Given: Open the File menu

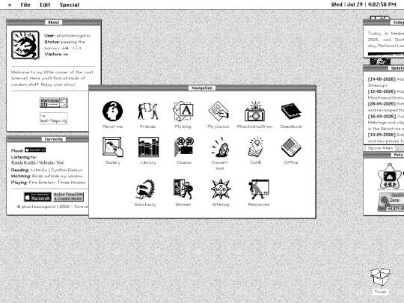Looking at the screenshot, I should 25,4.
